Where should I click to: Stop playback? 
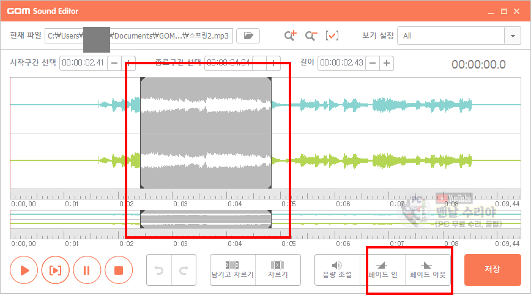pyautogui.click(x=119, y=270)
